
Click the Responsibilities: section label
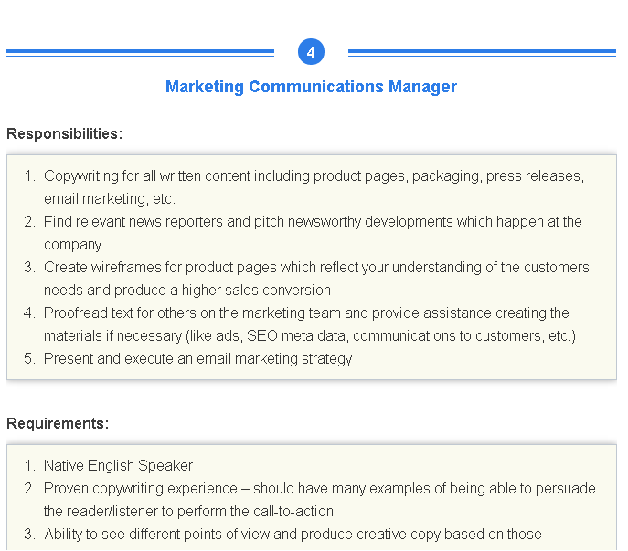click(64, 133)
